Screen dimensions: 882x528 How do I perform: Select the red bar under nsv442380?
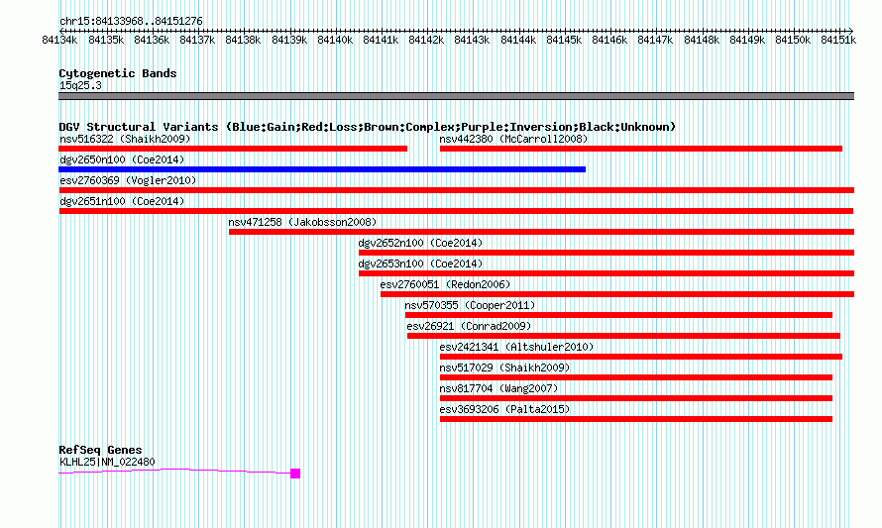click(x=640, y=149)
